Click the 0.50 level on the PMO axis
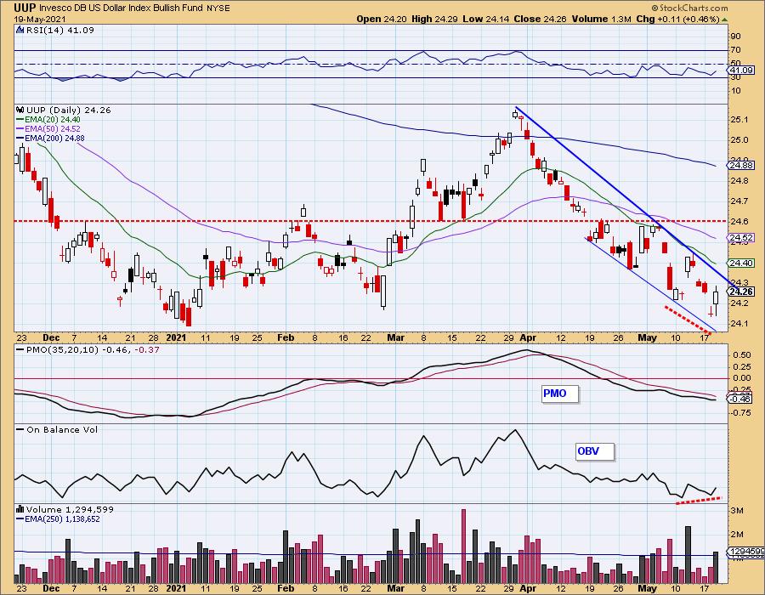The height and width of the screenshot is (595, 765). [x=742, y=354]
